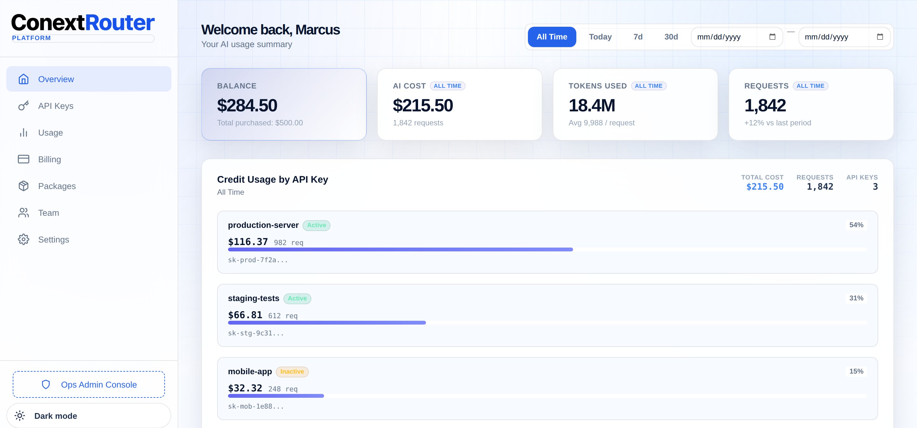Click the shield icon in Ops Admin Console

(x=46, y=384)
